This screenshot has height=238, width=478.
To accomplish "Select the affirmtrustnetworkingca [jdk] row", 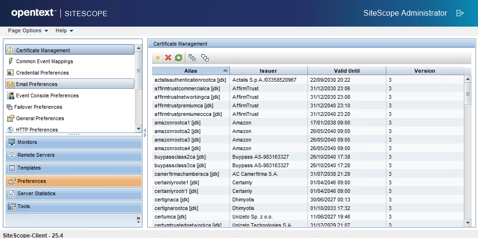I will point(308,97).
